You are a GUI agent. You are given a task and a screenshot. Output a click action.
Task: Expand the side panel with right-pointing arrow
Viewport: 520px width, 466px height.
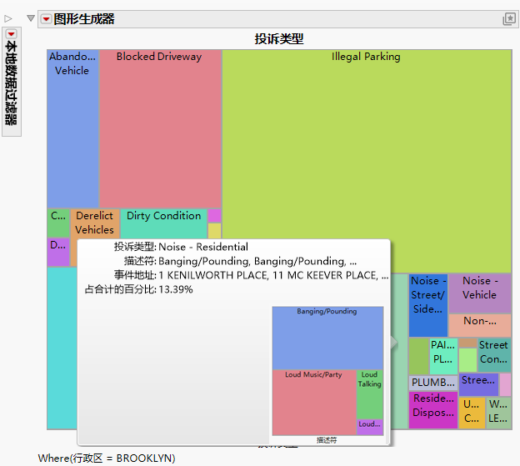tap(8, 19)
